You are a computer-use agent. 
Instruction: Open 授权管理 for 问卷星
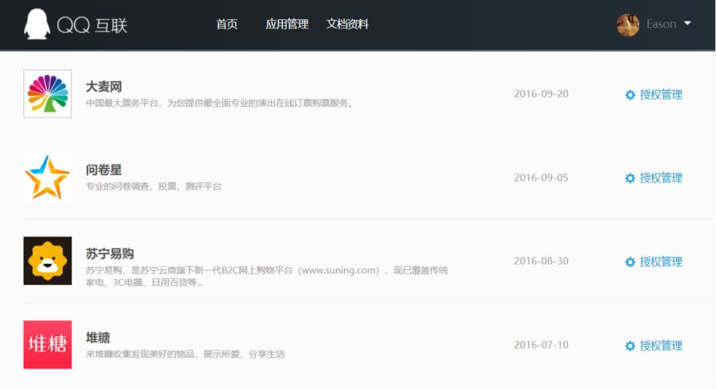click(660, 178)
